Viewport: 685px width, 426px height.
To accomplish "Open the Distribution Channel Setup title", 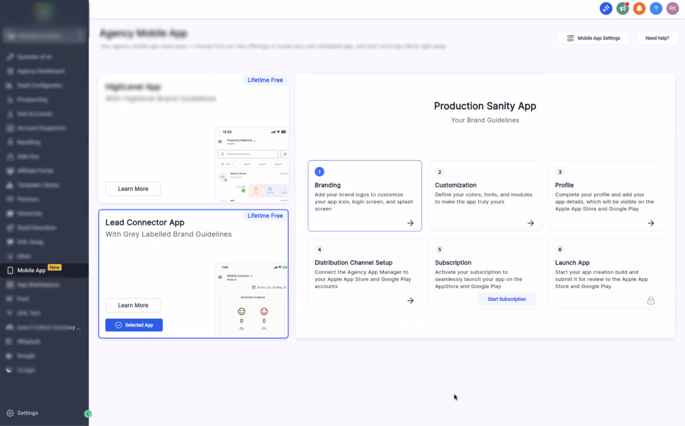I will pos(353,263).
